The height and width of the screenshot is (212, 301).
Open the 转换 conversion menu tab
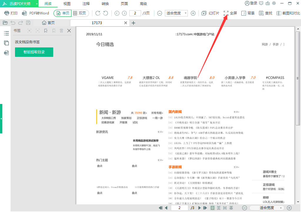(105, 4)
